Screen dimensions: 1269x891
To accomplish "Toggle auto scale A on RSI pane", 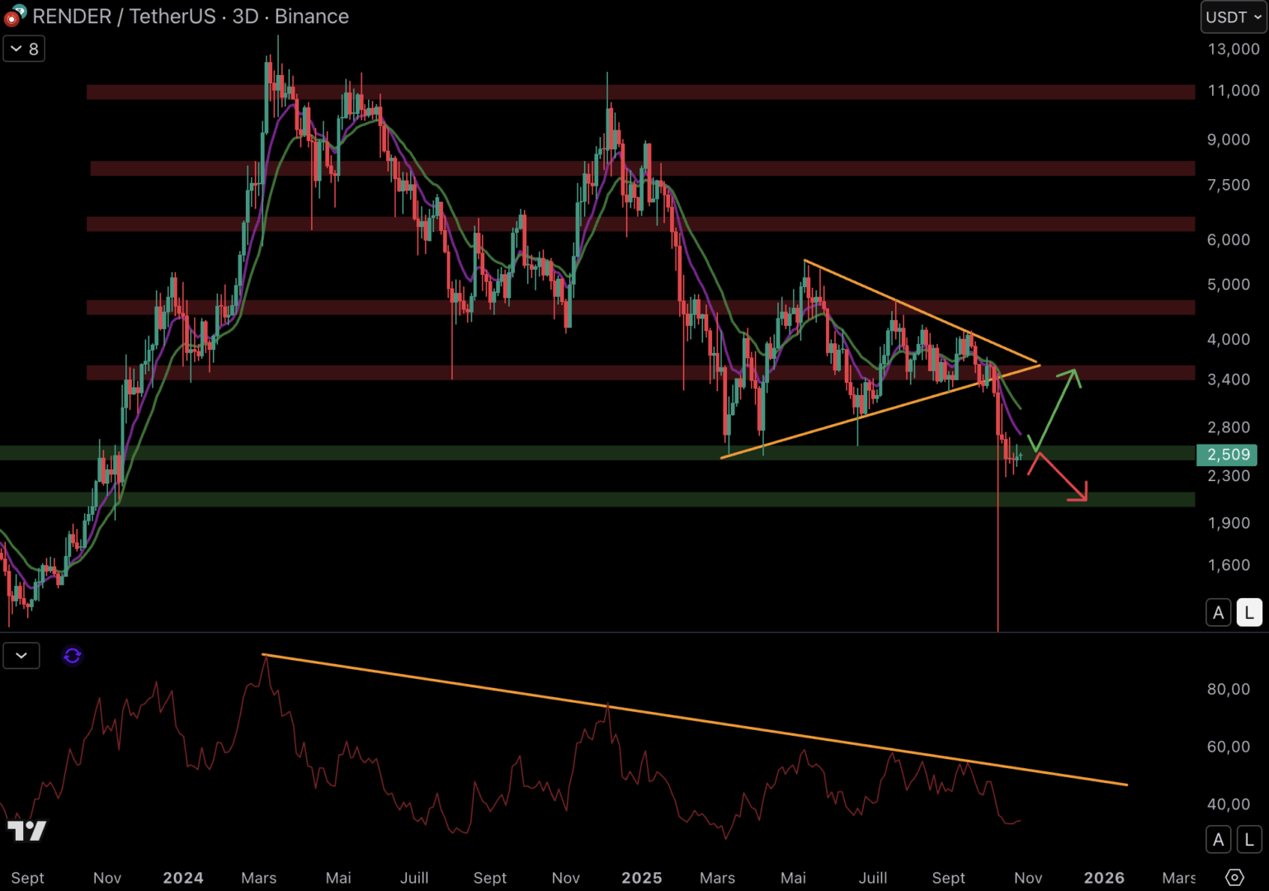I will pos(1218,840).
